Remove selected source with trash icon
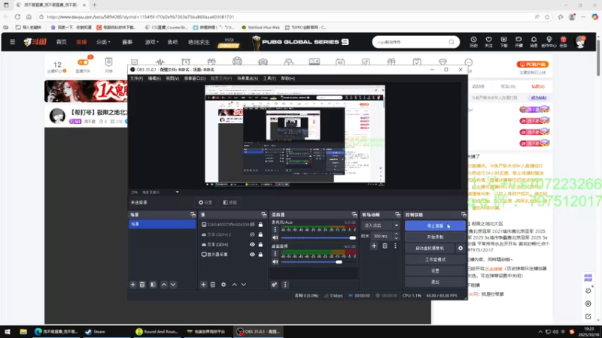Image resolution: width=602 pixels, height=338 pixels. (213, 285)
